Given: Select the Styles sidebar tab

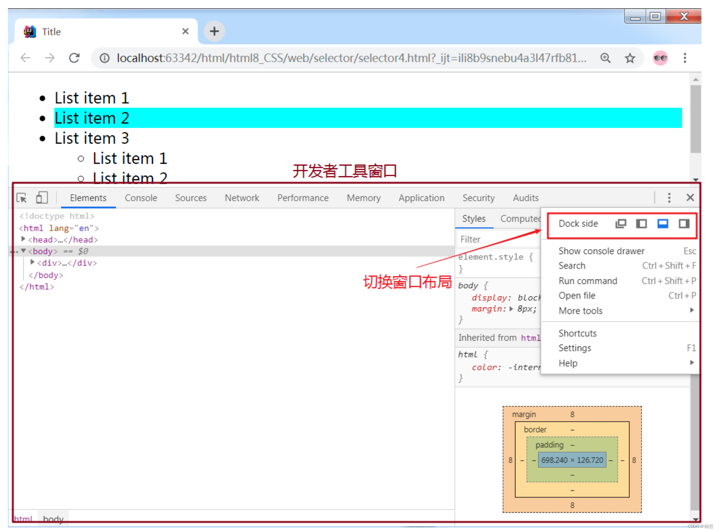Looking at the screenshot, I should 474,219.
